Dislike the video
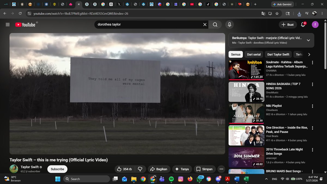 [x=140, y=169]
